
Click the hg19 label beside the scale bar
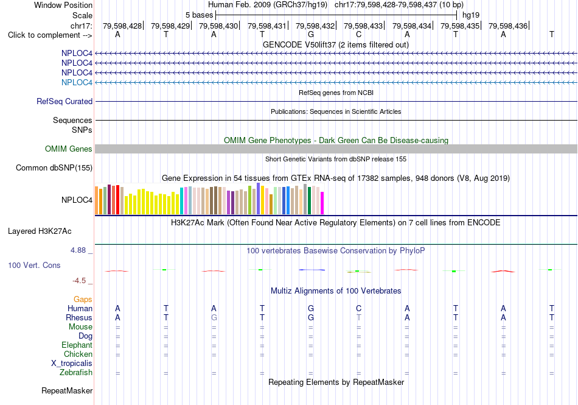point(471,15)
